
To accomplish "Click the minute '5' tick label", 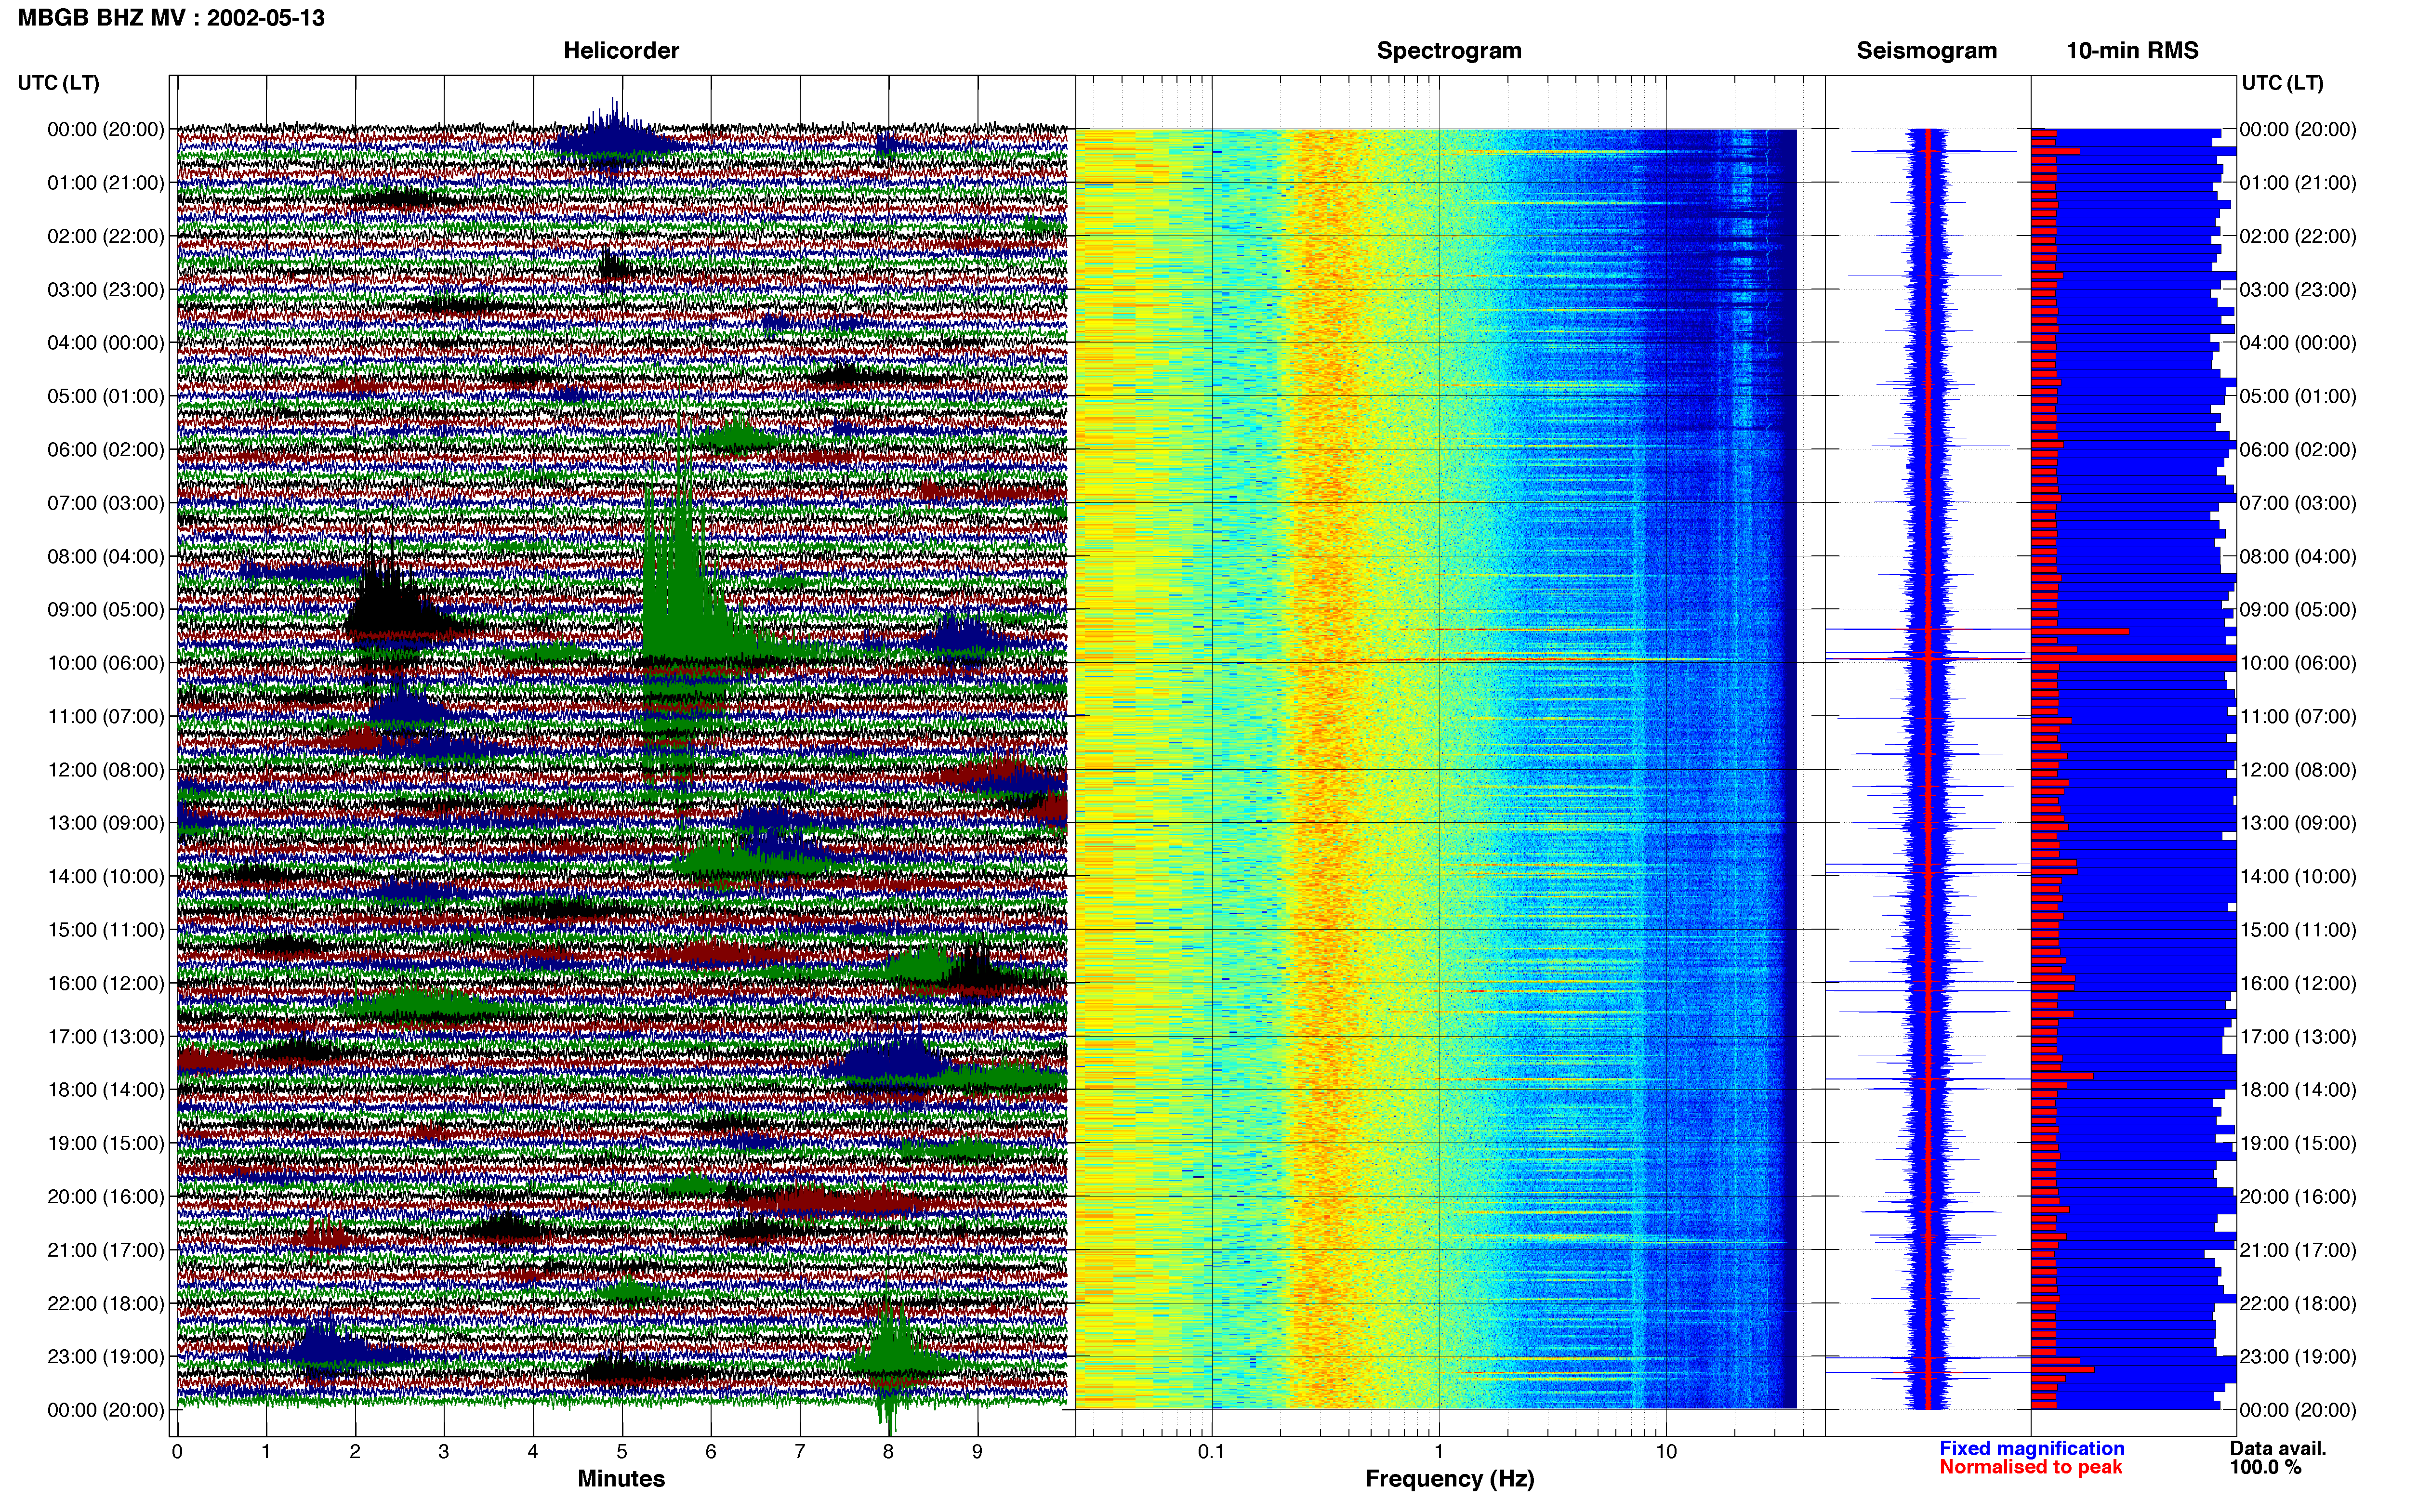I will pyautogui.click(x=622, y=1452).
